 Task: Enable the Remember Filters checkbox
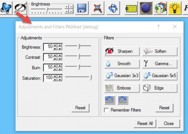pos(106,110)
